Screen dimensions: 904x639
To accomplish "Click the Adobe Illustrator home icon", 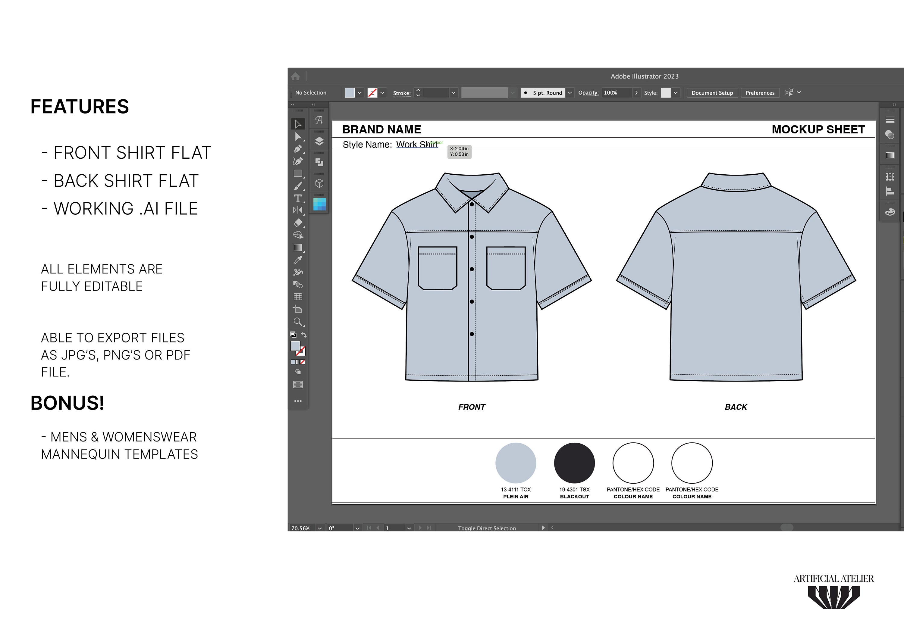I will 296,76.
